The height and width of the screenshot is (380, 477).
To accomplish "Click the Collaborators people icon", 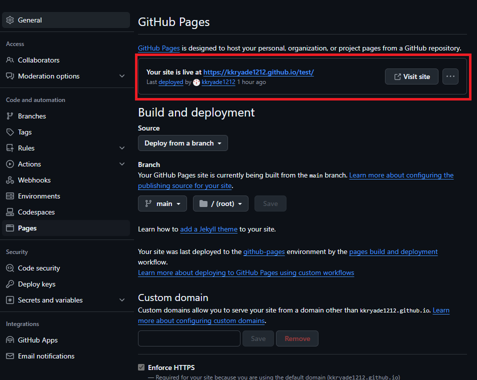I will click(x=10, y=60).
